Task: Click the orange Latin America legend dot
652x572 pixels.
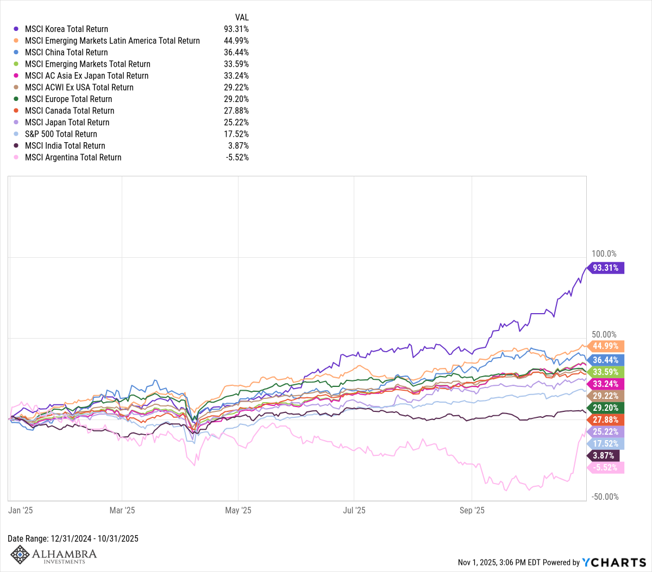Action: 16,41
